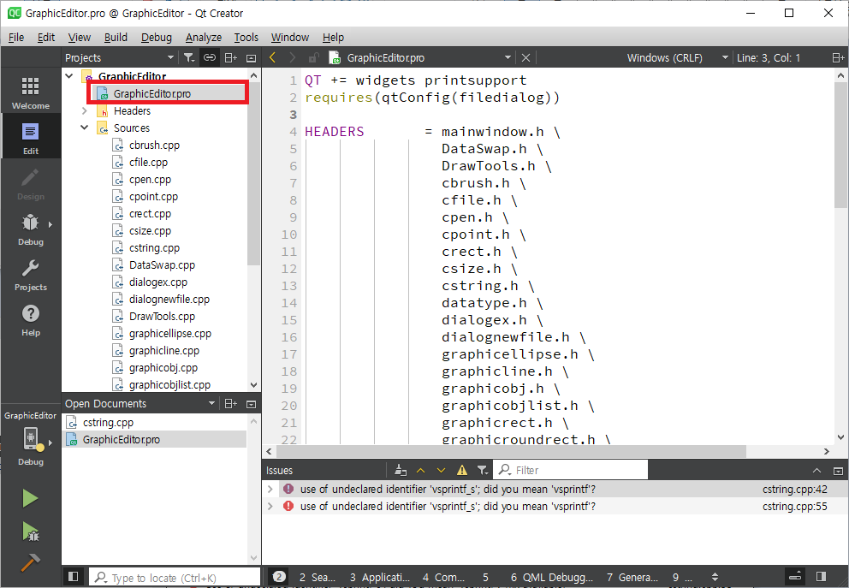849x588 pixels.
Task: Click the Issues filter field
Action: [x=572, y=470]
